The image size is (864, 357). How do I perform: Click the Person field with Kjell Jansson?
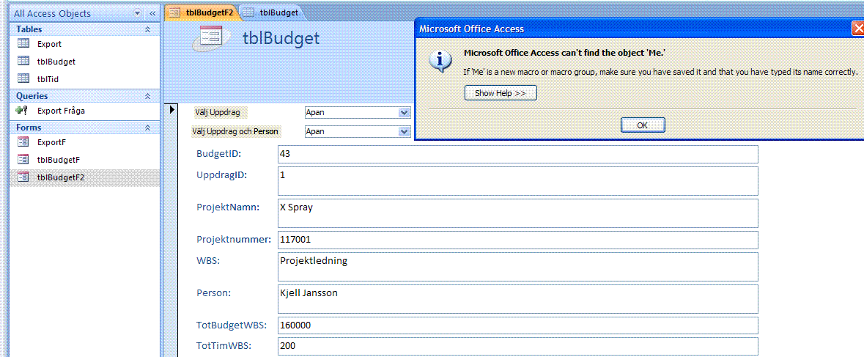point(518,298)
